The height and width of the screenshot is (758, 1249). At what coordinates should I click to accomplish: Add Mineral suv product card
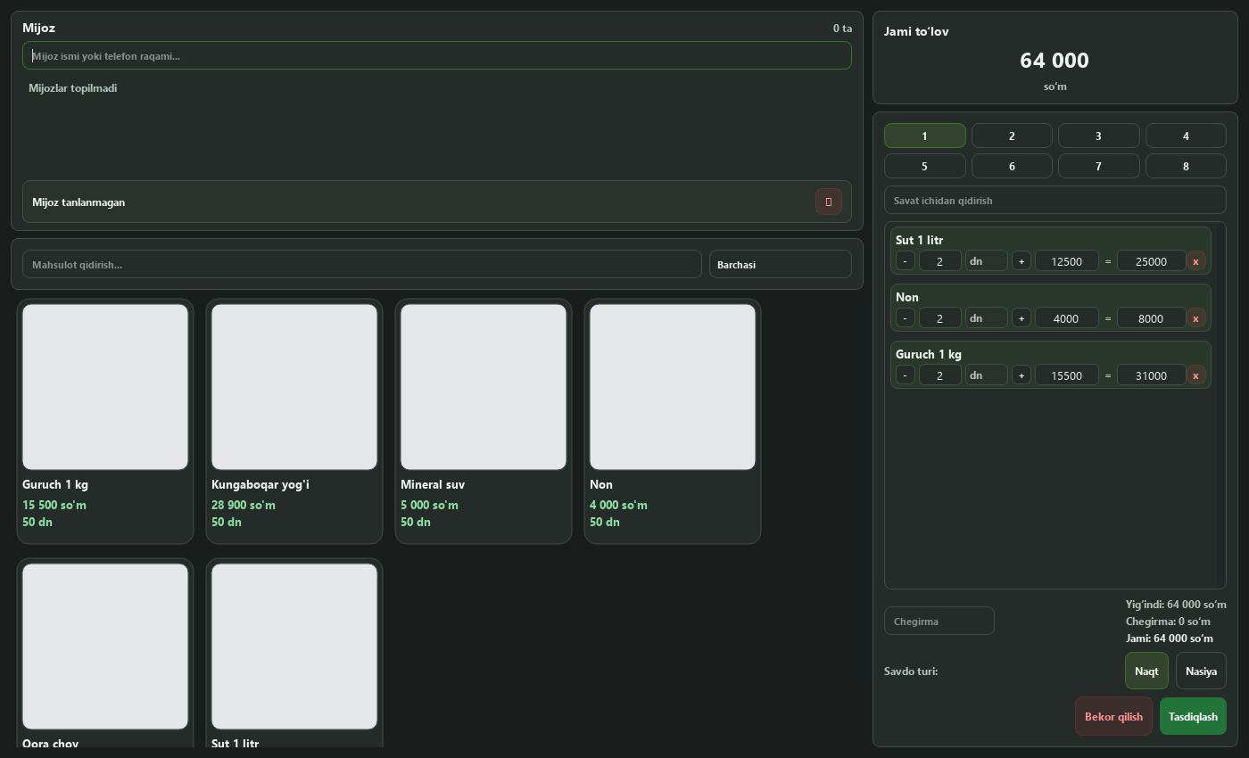pos(484,421)
